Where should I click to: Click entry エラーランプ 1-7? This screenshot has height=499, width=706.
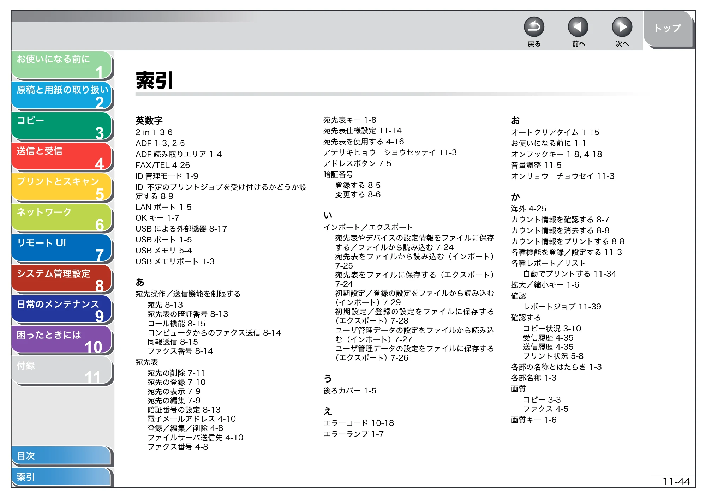tap(353, 434)
